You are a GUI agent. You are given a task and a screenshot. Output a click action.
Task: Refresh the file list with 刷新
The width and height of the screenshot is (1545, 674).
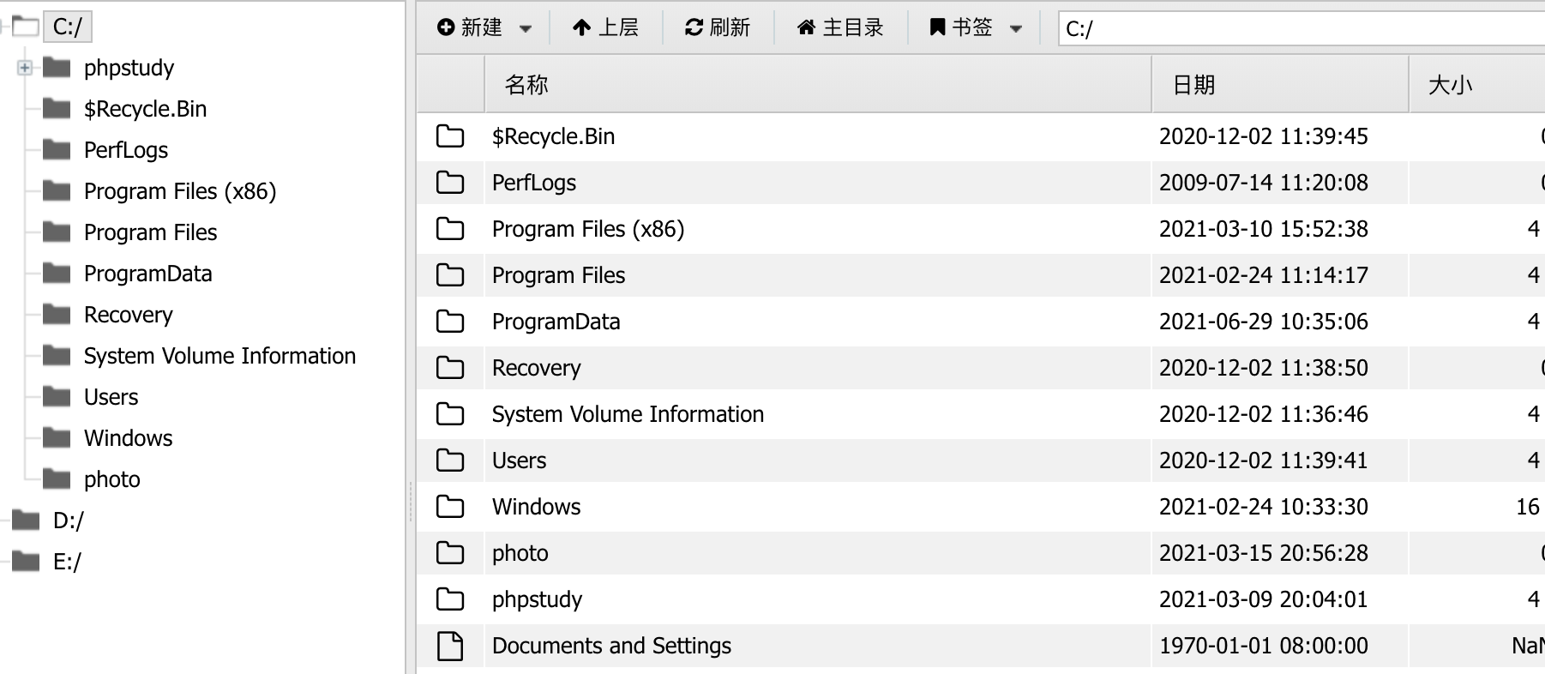[718, 27]
